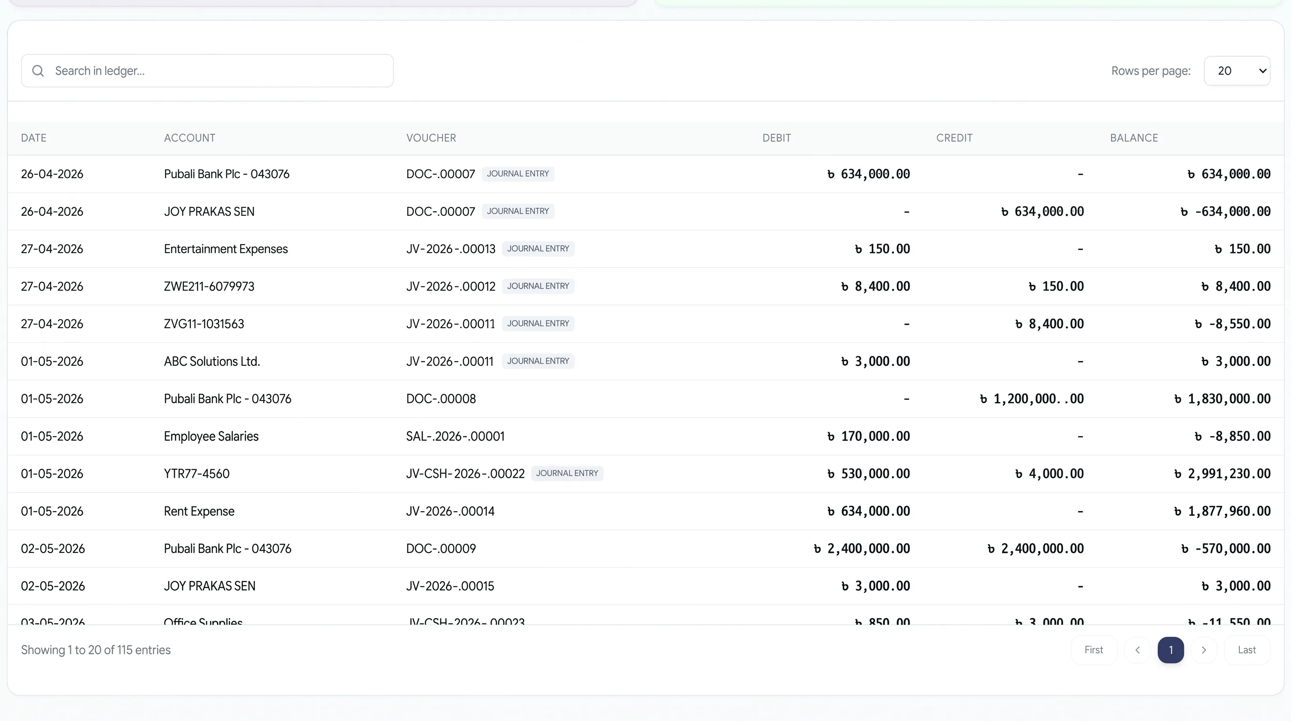The height and width of the screenshot is (721, 1291).
Task: Click Rent Expense account cell
Action: [199, 512]
